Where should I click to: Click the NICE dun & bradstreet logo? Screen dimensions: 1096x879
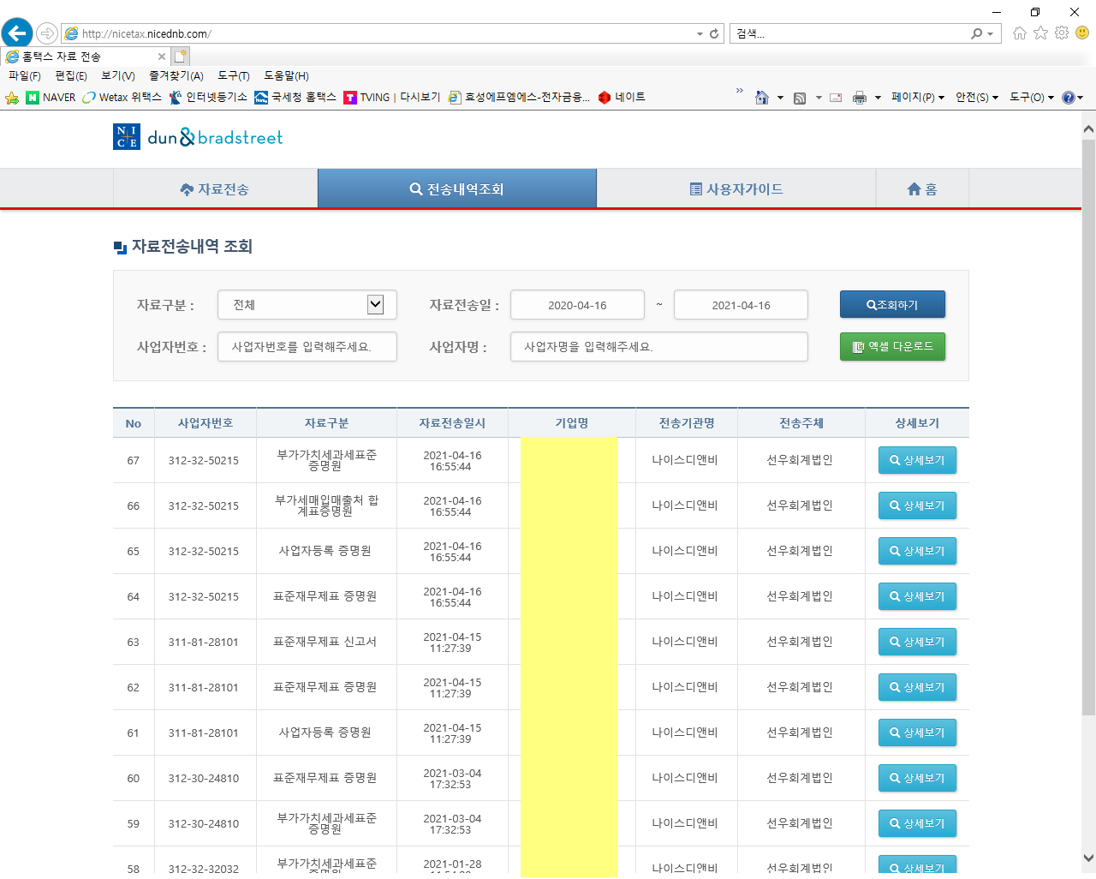198,137
